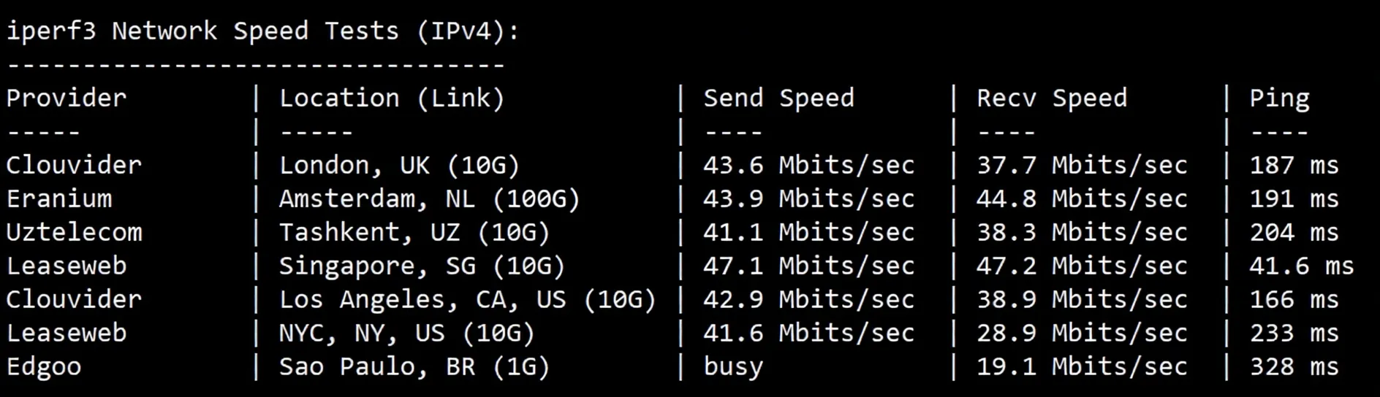The image size is (1380, 397).
Task: Select the 41.6 ms ping value
Action: [x=1301, y=266]
